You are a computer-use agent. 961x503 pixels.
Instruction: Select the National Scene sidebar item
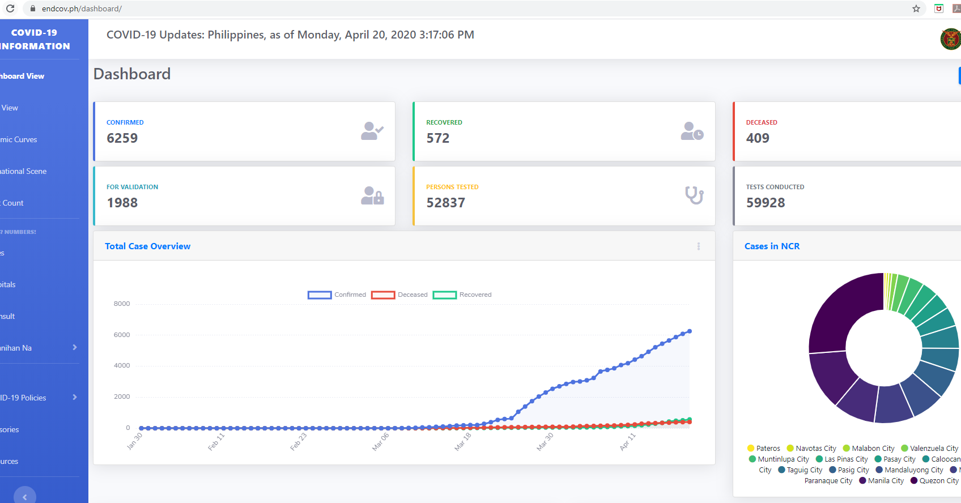(23, 171)
